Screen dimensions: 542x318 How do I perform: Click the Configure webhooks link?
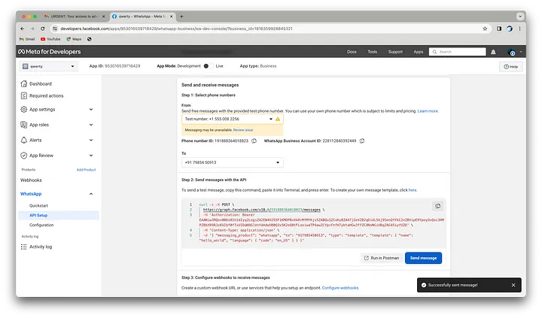tap(340, 288)
